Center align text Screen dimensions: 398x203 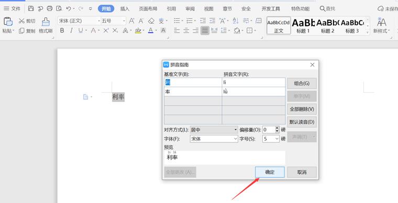click(x=186, y=31)
